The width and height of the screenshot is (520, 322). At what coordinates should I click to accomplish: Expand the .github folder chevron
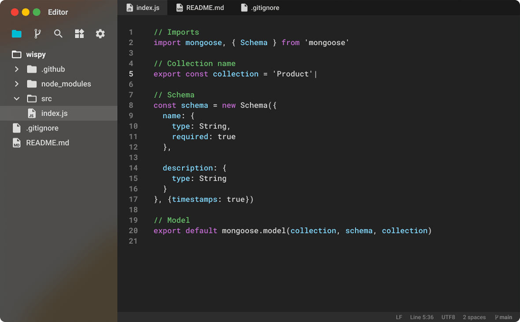[17, 69]
